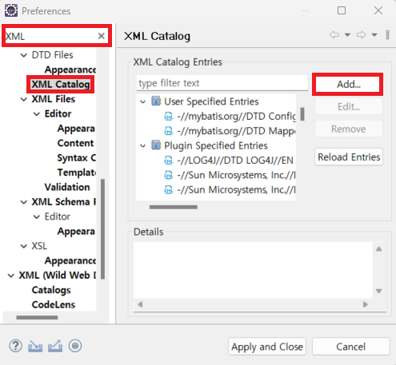Open the forward history dropdown arrow
This screenshot has height=365, width=396.
(x=374, y=35)
